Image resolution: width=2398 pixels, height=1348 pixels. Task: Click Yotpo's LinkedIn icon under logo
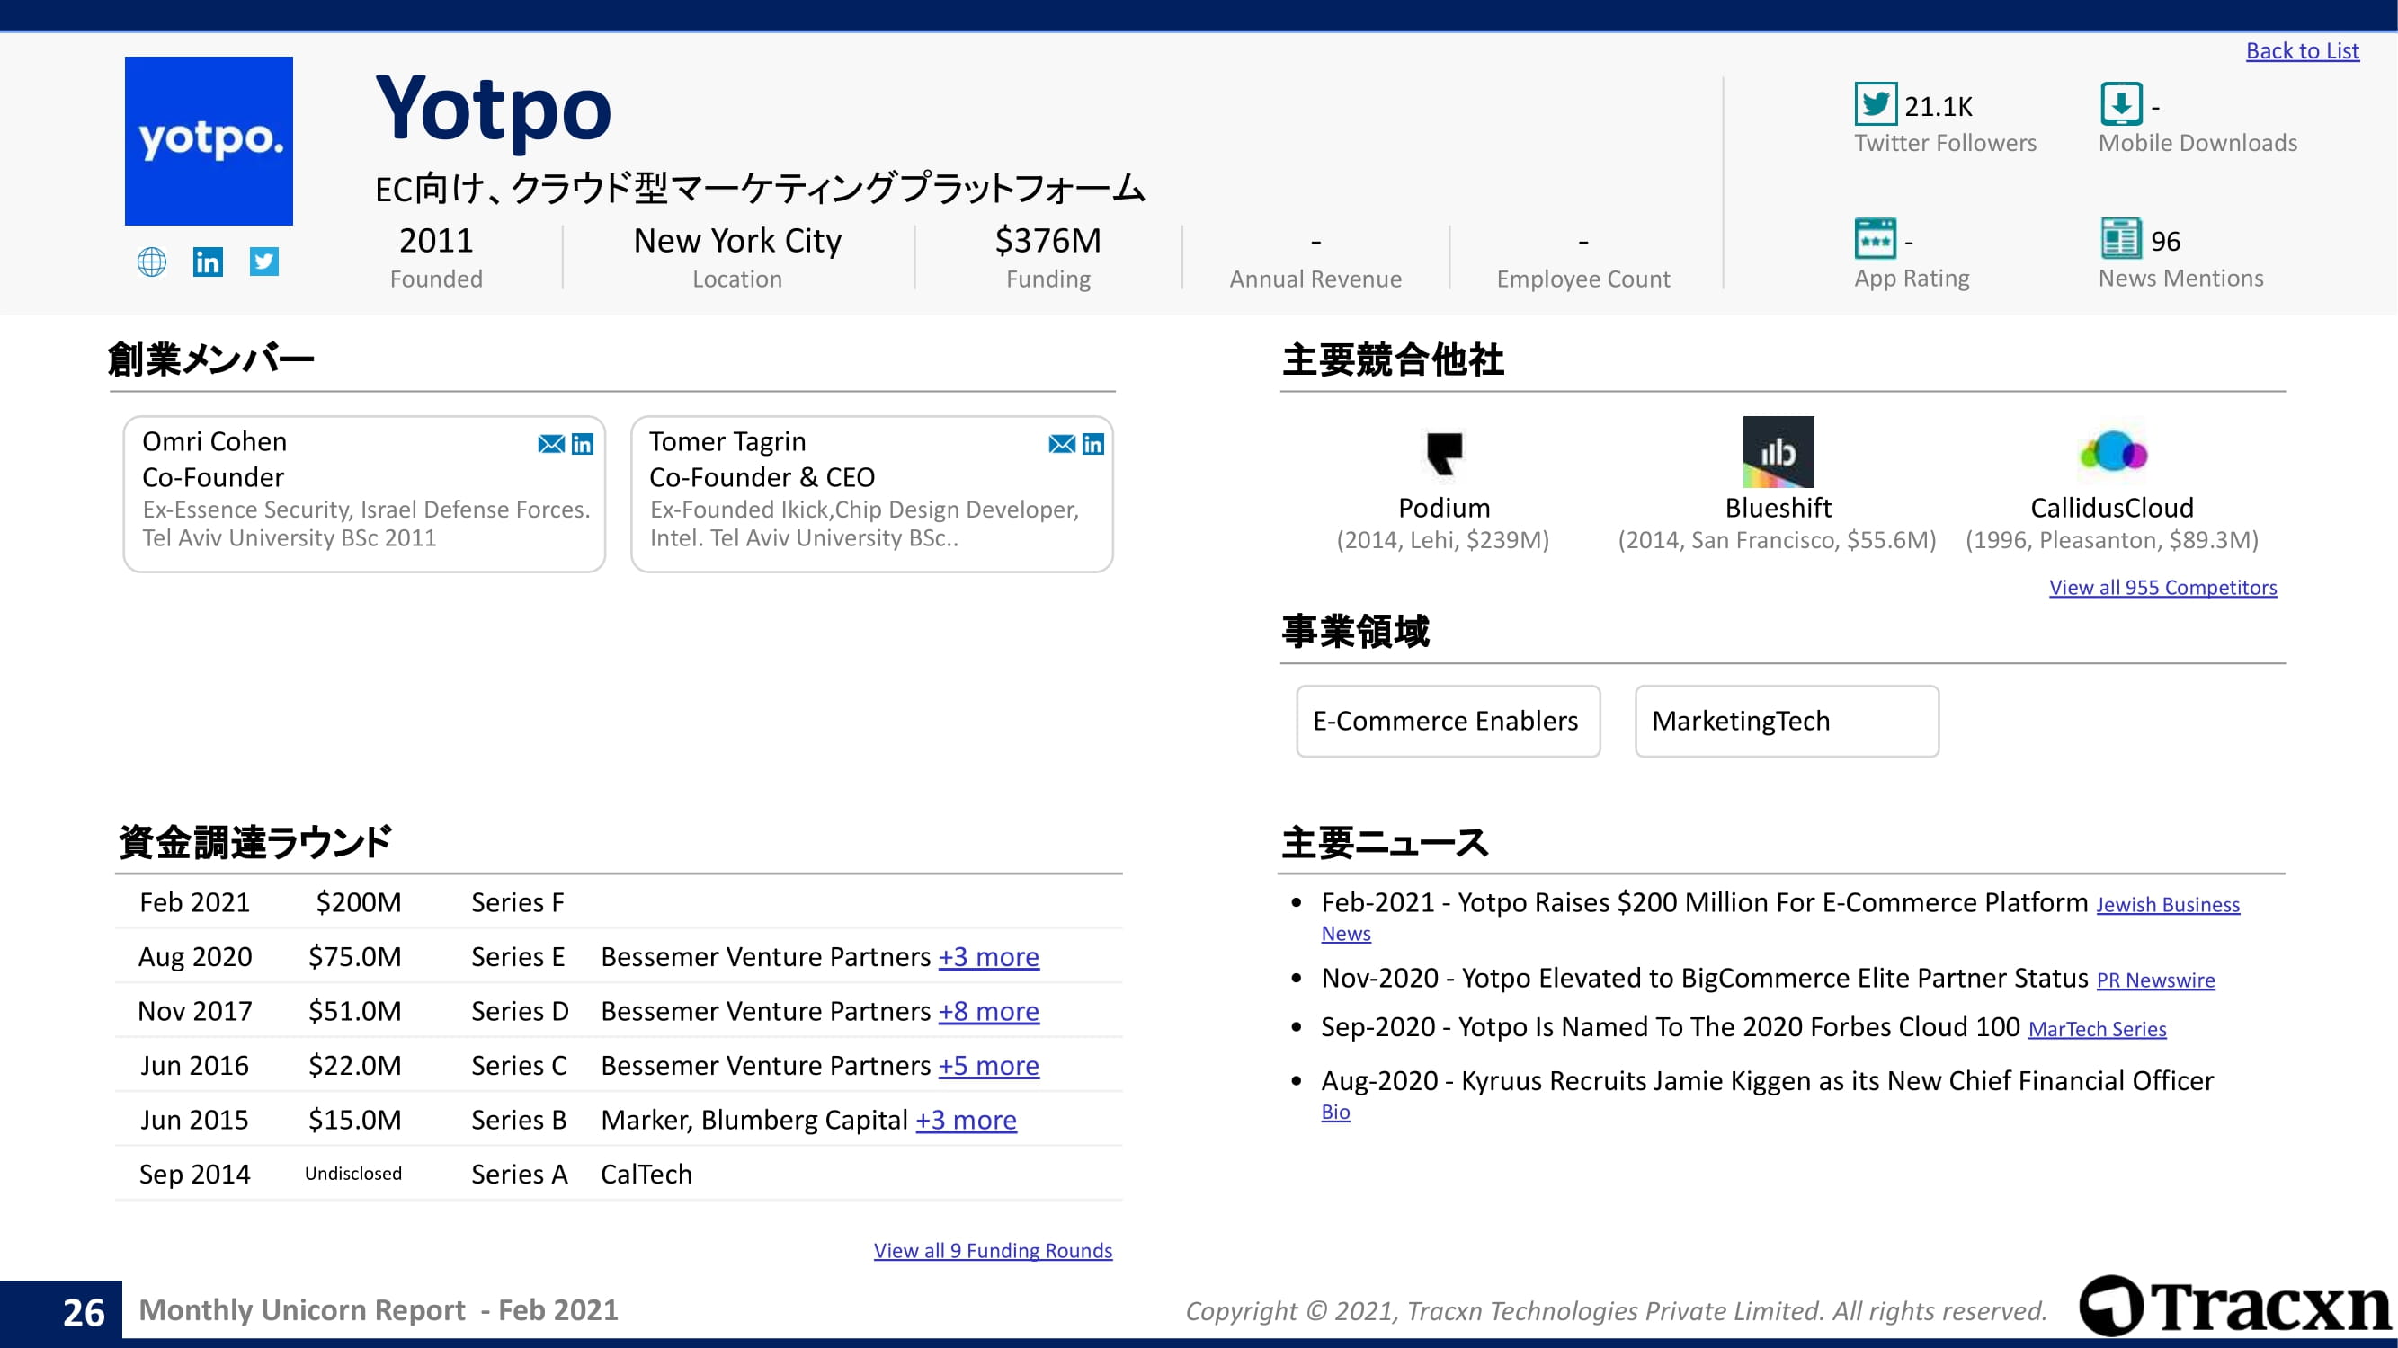click(x=208, y=262)
